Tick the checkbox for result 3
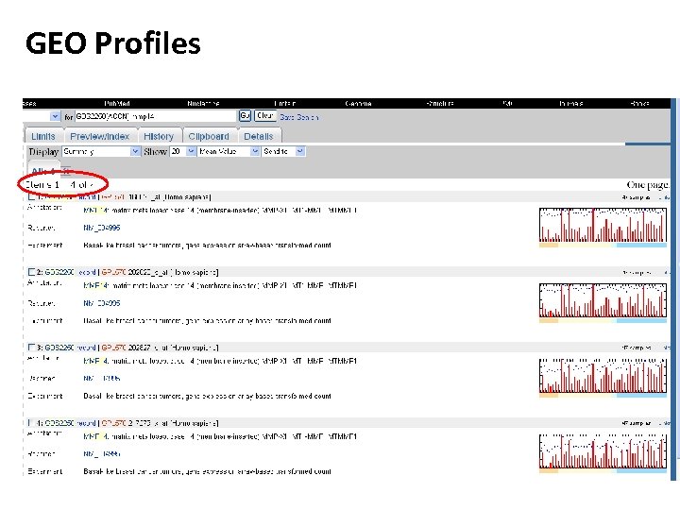 [x=31, y=348]
